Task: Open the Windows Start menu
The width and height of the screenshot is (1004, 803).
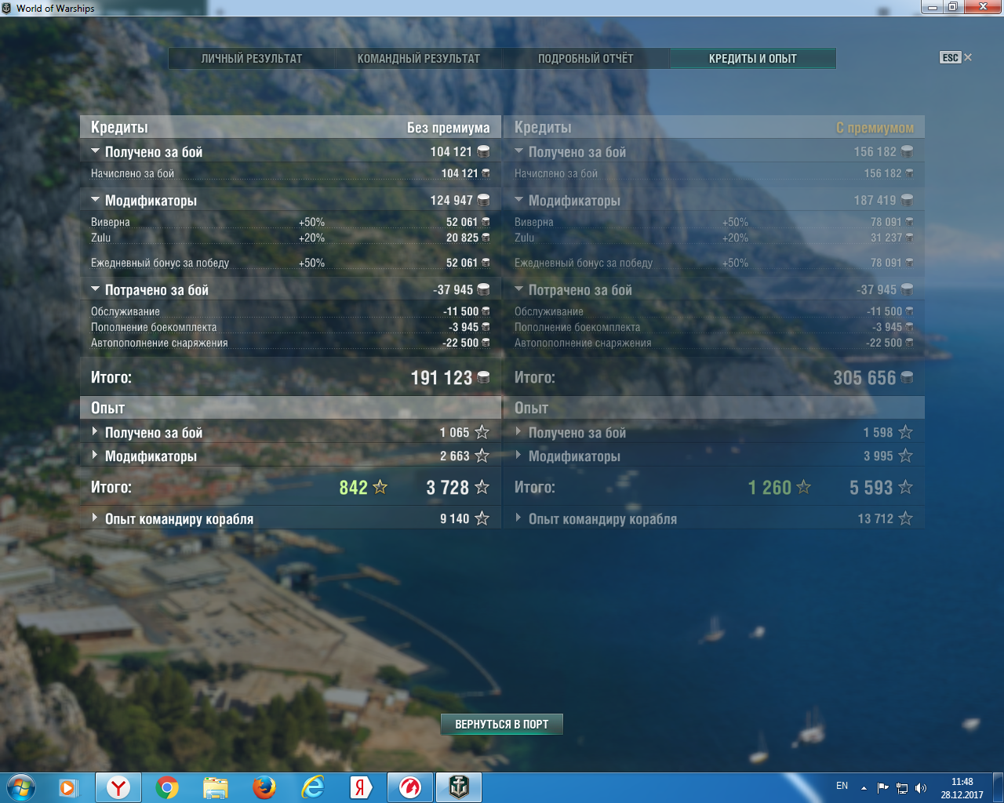Action: coord(21,787)
